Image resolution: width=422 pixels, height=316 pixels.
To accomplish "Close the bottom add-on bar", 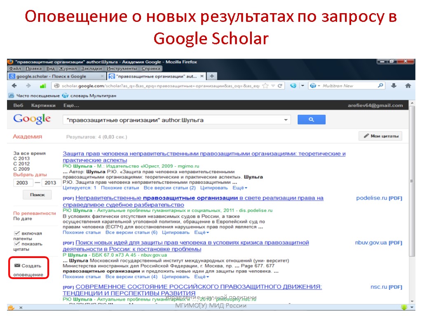I will [21, 308].
